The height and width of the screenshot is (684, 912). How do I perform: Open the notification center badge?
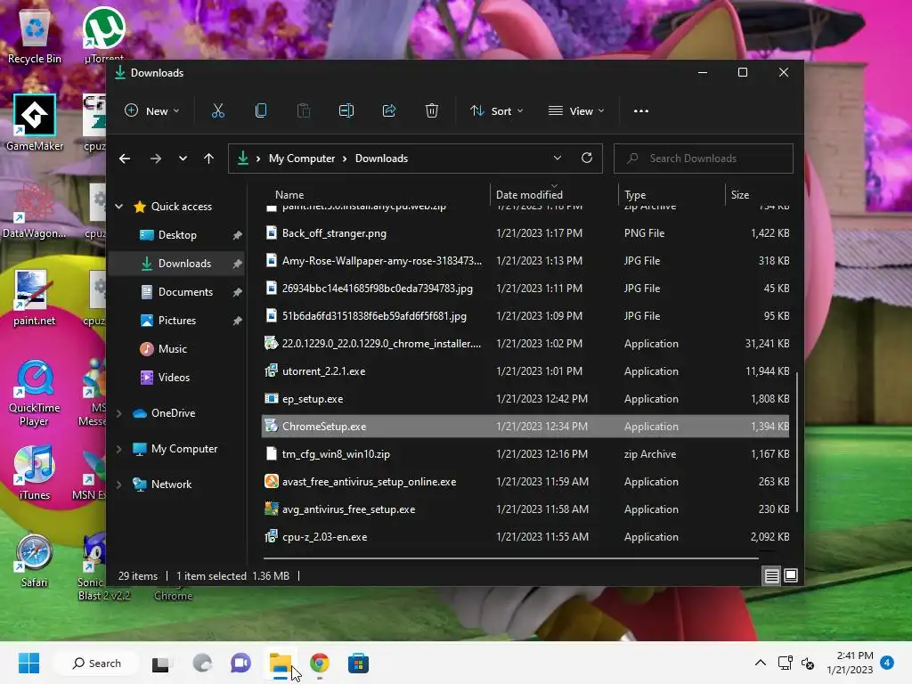click(x=887, y=663)
